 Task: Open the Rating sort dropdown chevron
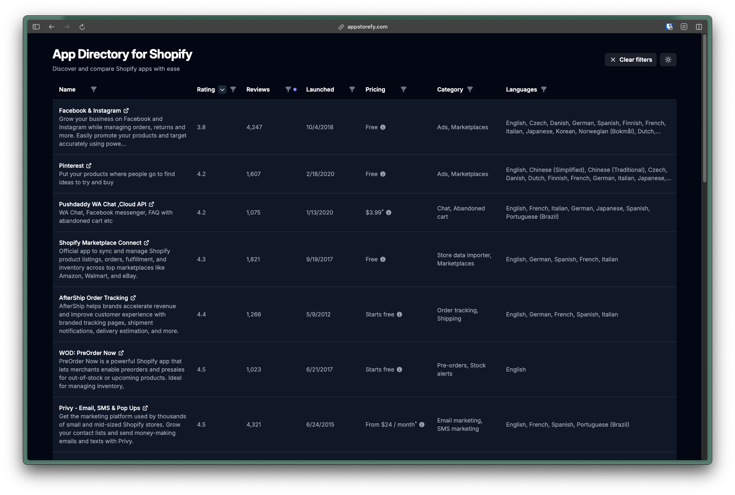coord(222,89)
